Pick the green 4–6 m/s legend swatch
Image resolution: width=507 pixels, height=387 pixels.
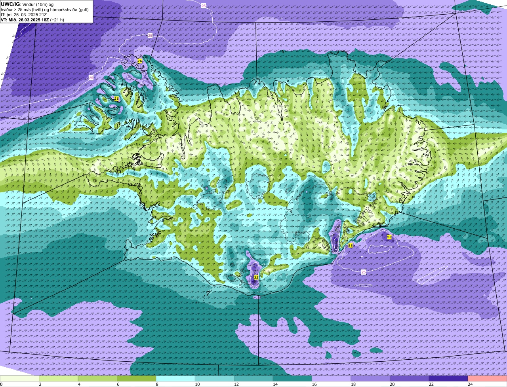point(97,379)
